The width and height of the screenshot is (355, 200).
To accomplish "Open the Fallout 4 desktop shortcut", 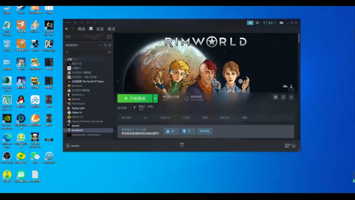I will click(x=35, y=27).
